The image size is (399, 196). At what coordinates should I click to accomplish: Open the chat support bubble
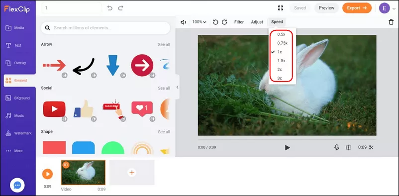pyautogui.click(x=17, y=186)
